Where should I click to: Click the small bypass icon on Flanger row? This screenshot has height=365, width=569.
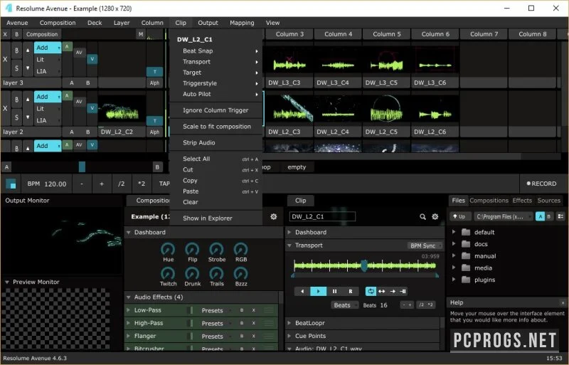242,337
